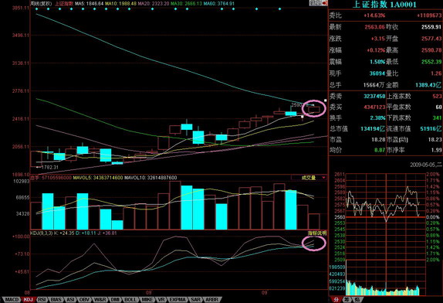The image size is (443, 303).
Task: Show the EXPMA indicator
Action: 178,299
